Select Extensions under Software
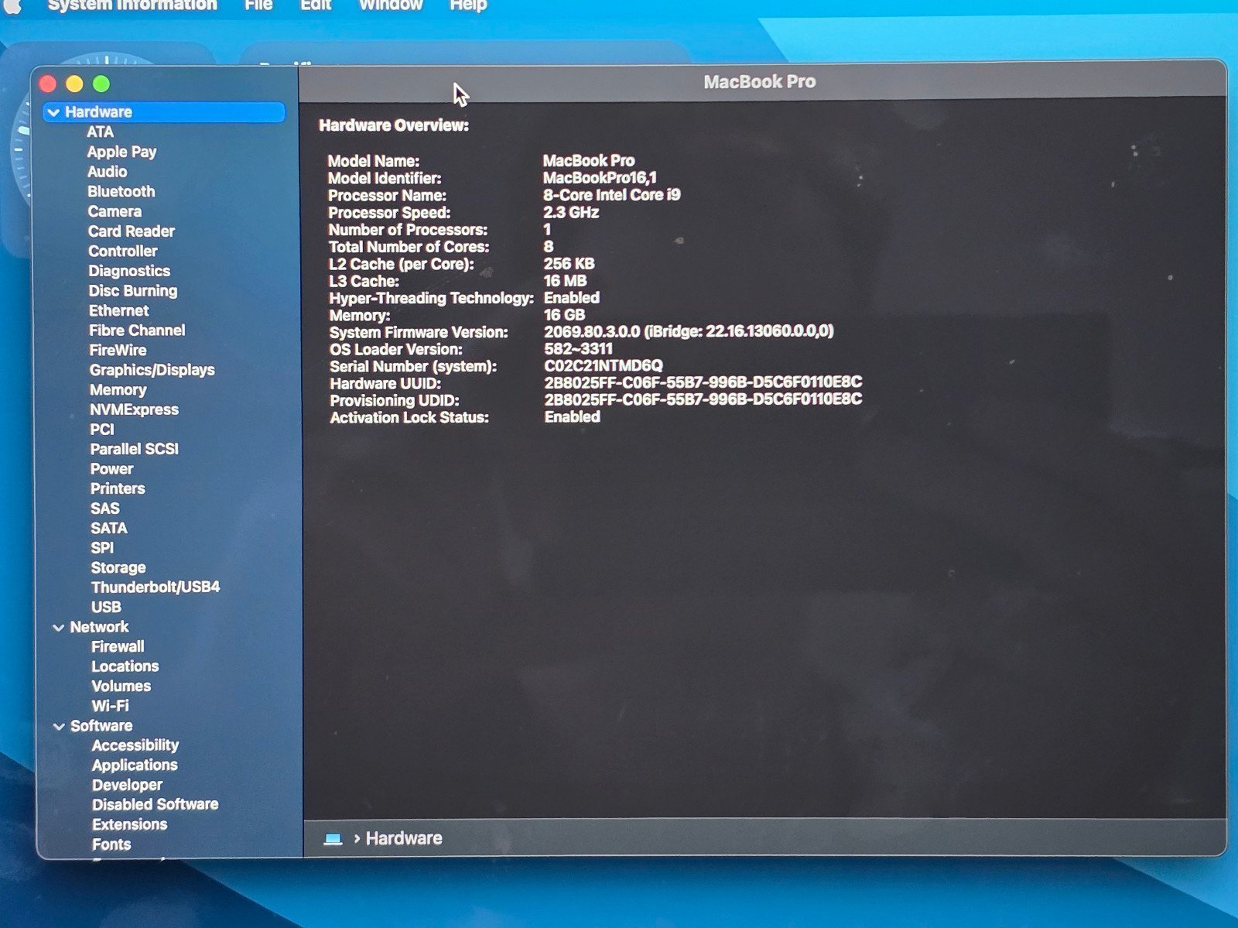The height and width of the screenshot is (928, 1238). 129,825
